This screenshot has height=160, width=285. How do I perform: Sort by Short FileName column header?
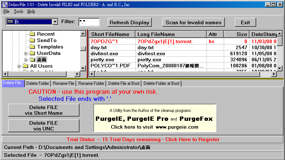click(x=112, y=34)
